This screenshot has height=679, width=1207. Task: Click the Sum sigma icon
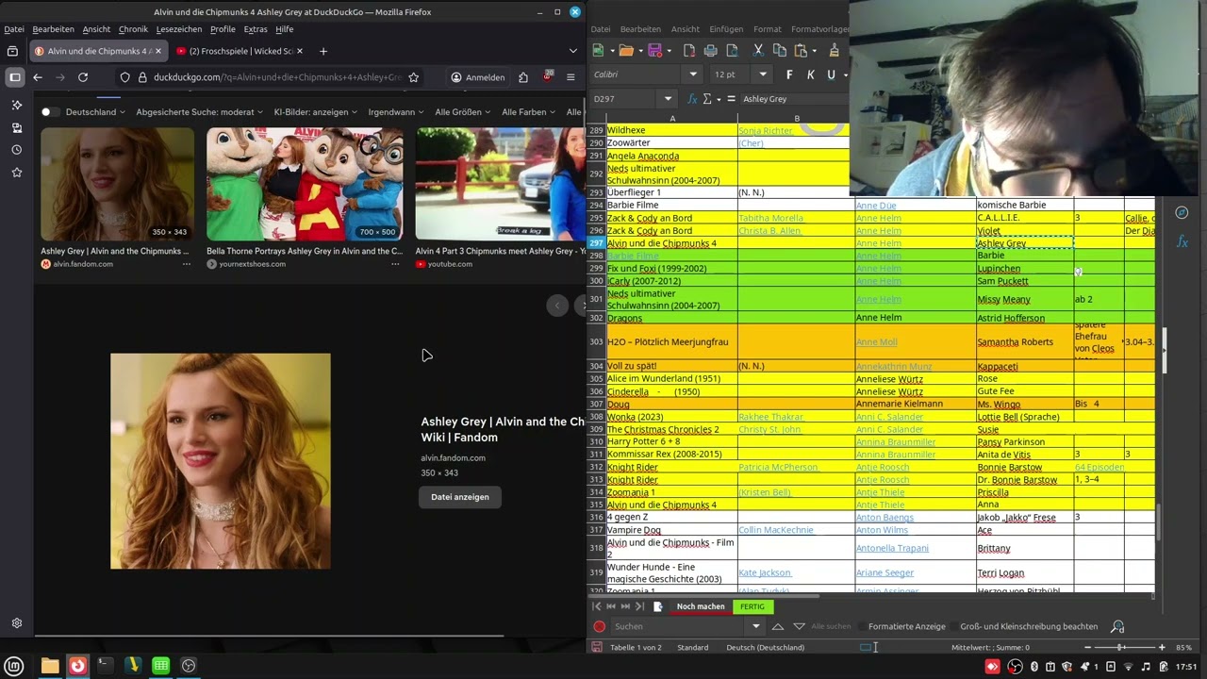(705, 99)
